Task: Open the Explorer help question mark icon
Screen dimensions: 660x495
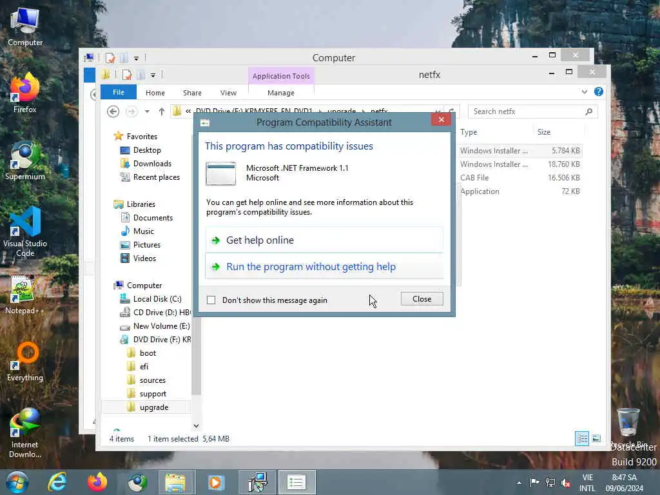Action: 599,92
